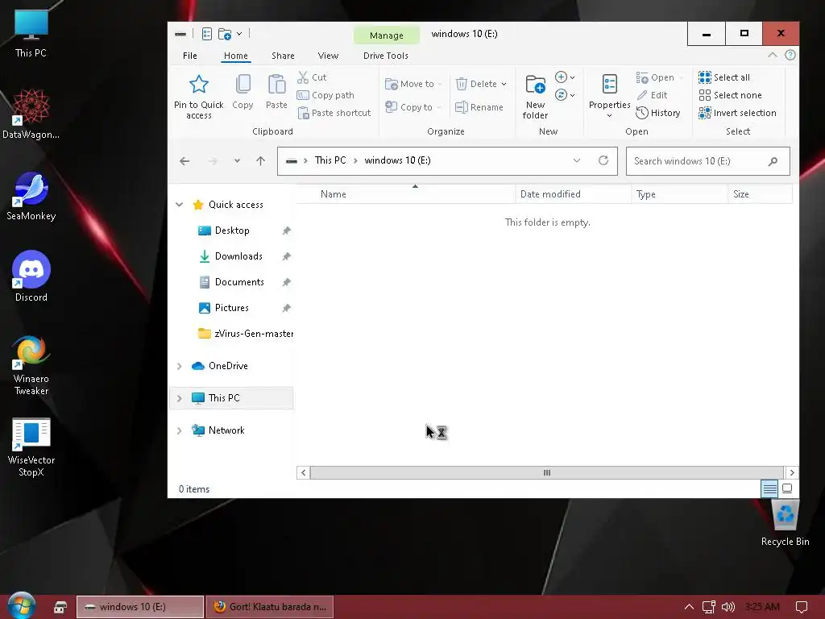Click horizontal scrollbar left arrow

[x=303, y=472]
